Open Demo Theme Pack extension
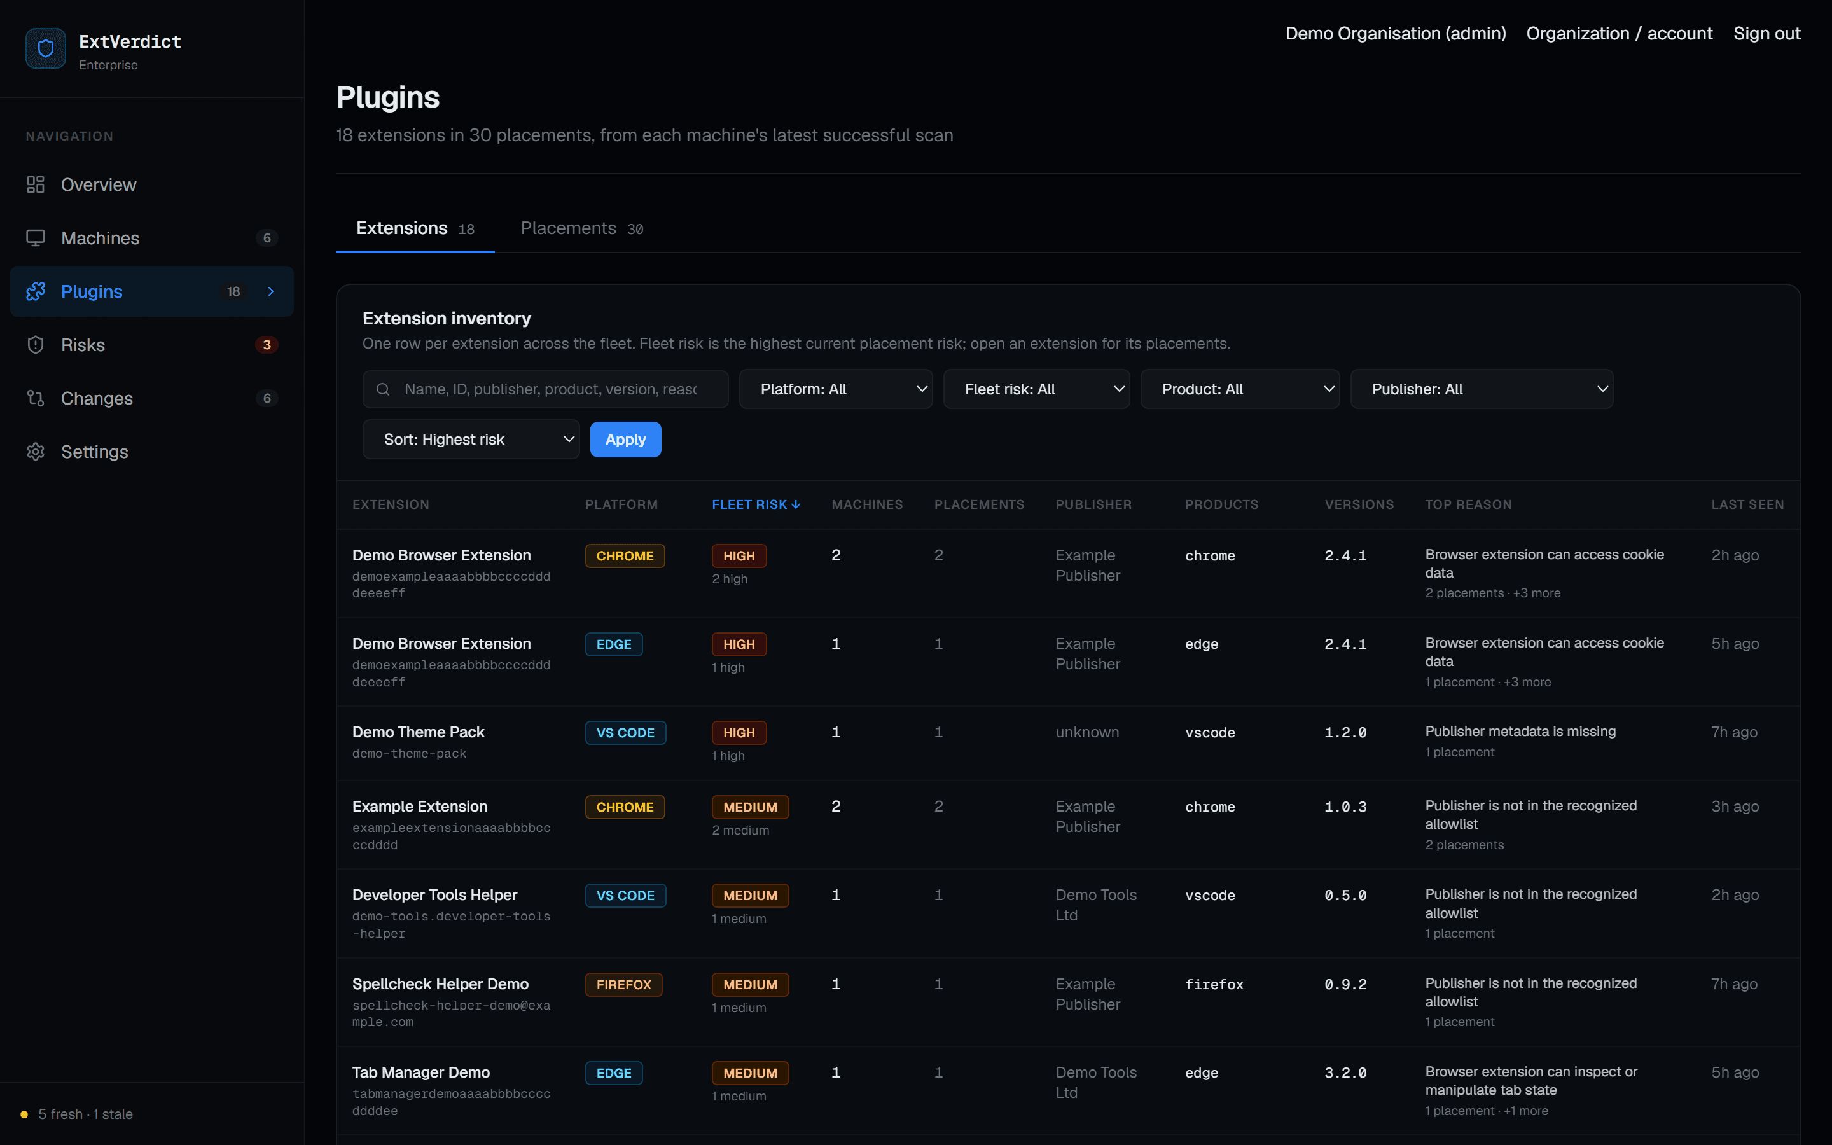1832x1145 pixels. (418, 732)
